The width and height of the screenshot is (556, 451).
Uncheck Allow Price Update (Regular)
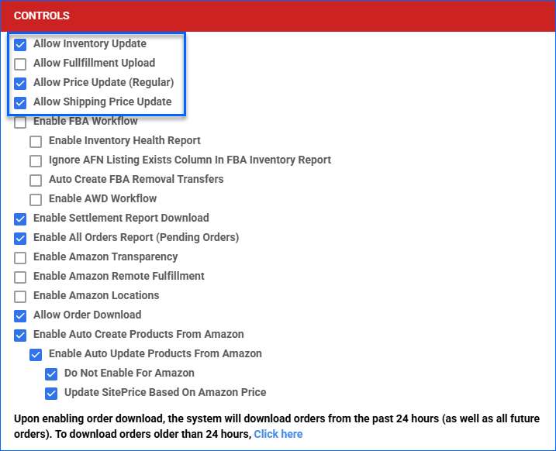pos(20,83)
